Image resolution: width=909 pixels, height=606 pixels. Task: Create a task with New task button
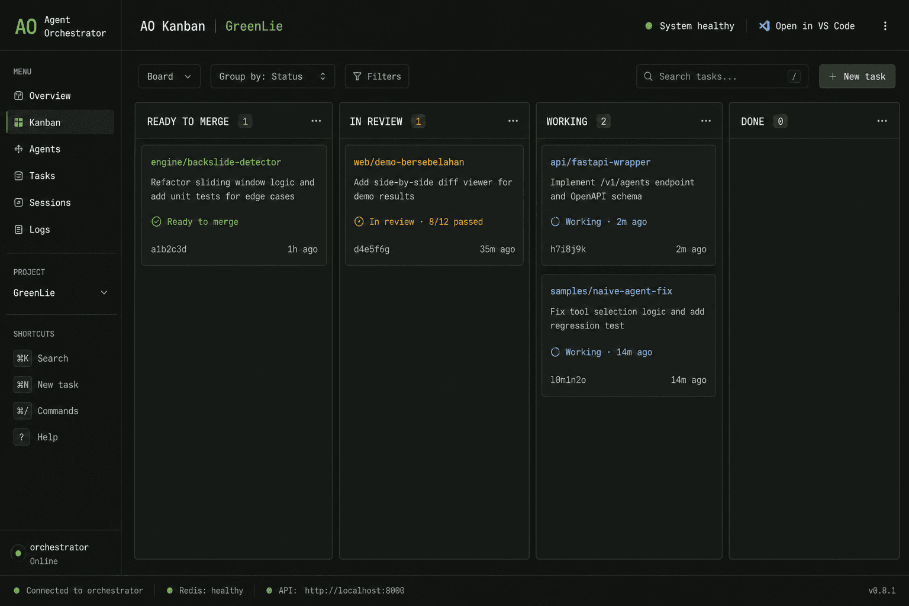click(857, 76)
